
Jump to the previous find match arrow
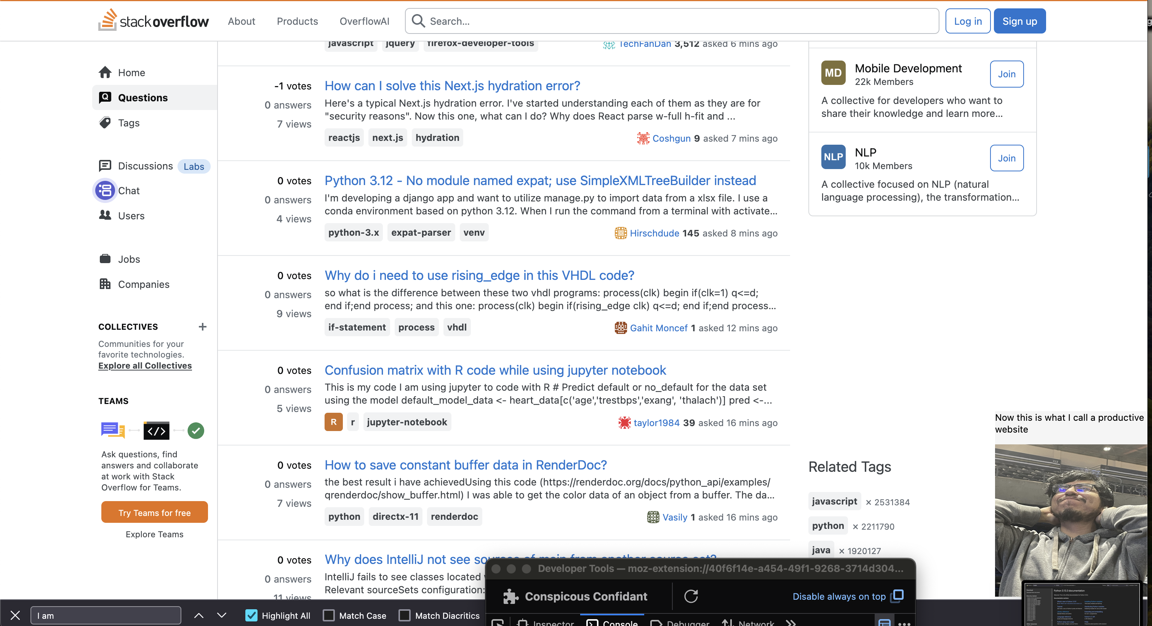198,615
